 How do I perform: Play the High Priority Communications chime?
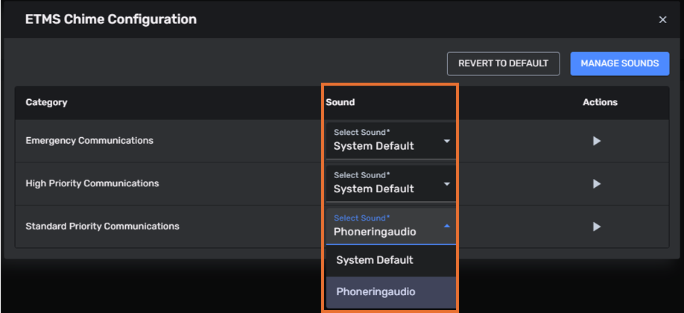click(597, 183)
